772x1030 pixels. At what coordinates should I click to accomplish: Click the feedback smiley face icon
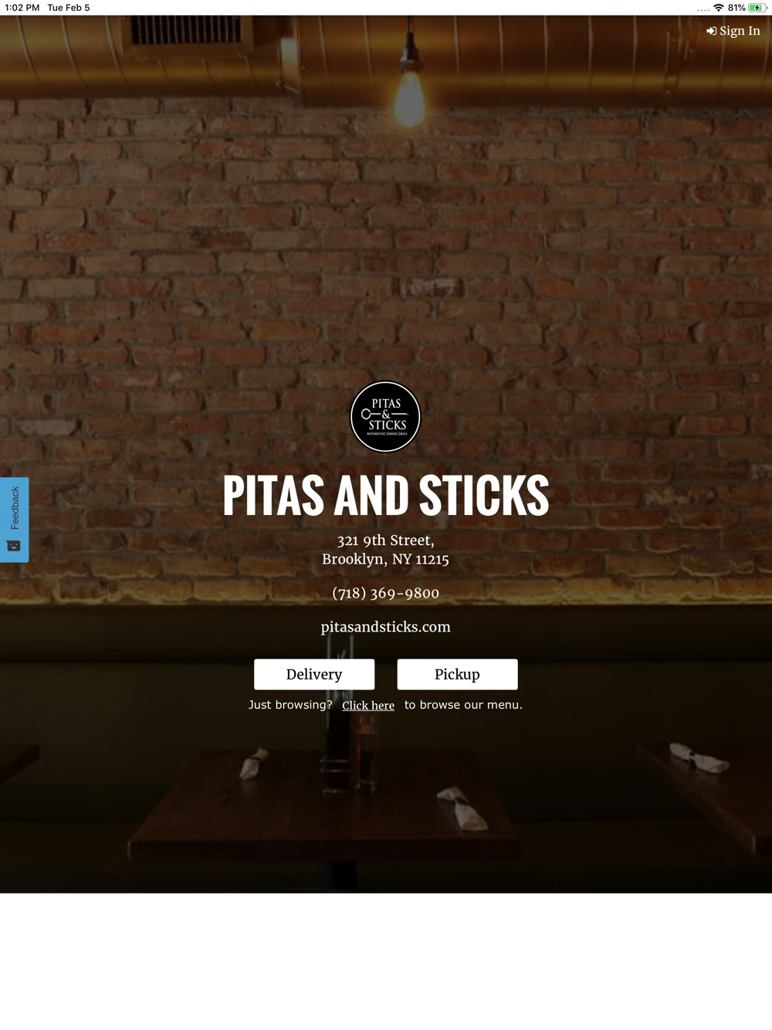point(14,546)
